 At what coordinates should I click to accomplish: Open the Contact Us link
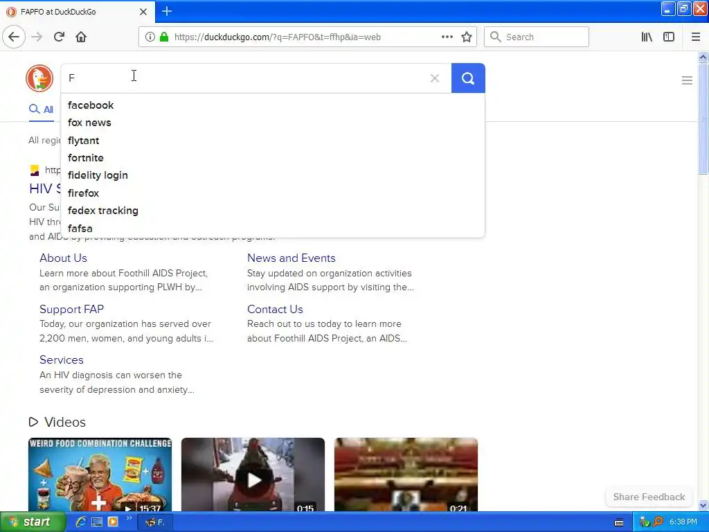(x=275, y=310)
